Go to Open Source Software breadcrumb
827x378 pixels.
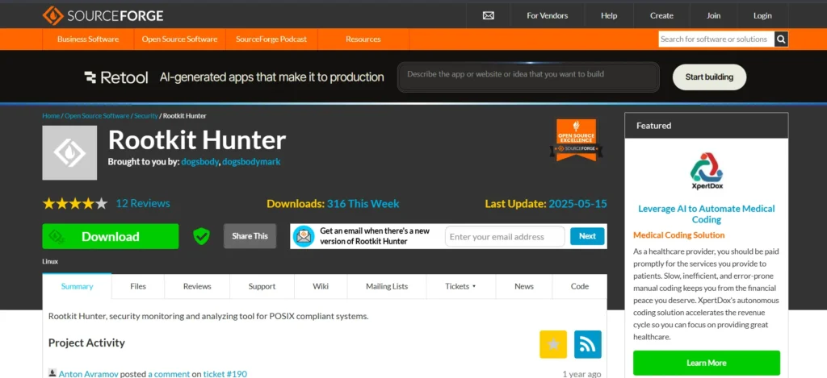97,116
